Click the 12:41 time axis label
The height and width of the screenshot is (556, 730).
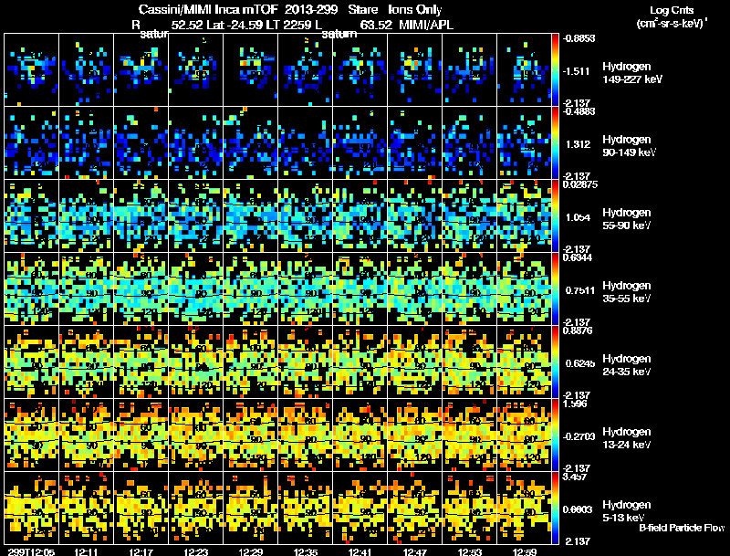tap(360, 551)
